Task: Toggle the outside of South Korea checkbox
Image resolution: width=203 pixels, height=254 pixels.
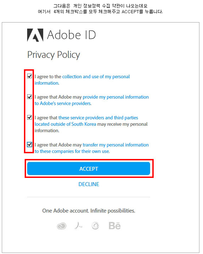Action: pos(30,117)
